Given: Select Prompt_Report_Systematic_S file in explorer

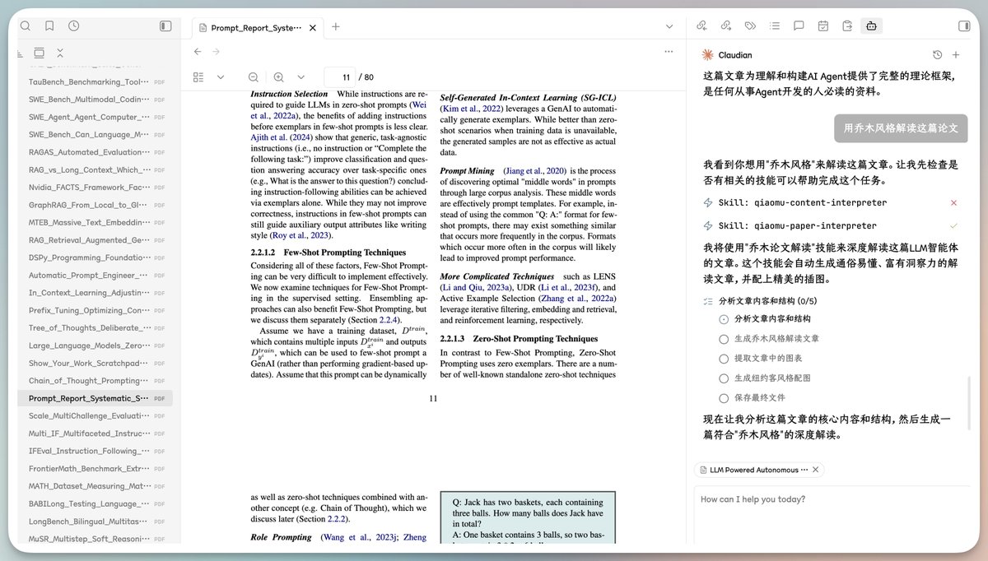Looking at the screenshot, I should pos(97,398).
